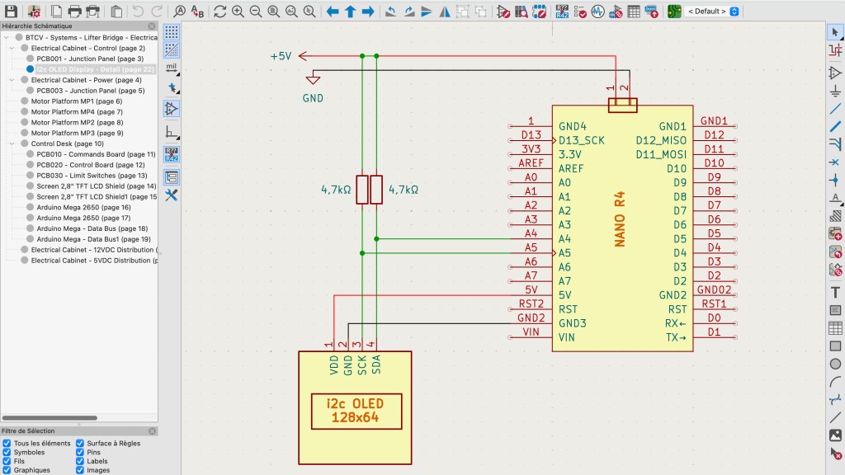Collapse the Control Desk tree node
This screenshot has height=475, width=845.
click(x=12, y=143)
